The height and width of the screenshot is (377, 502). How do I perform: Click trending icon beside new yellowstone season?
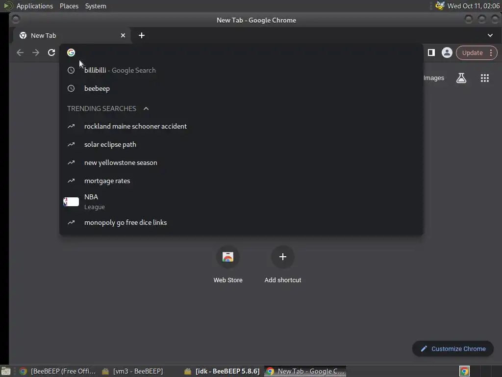71,162
